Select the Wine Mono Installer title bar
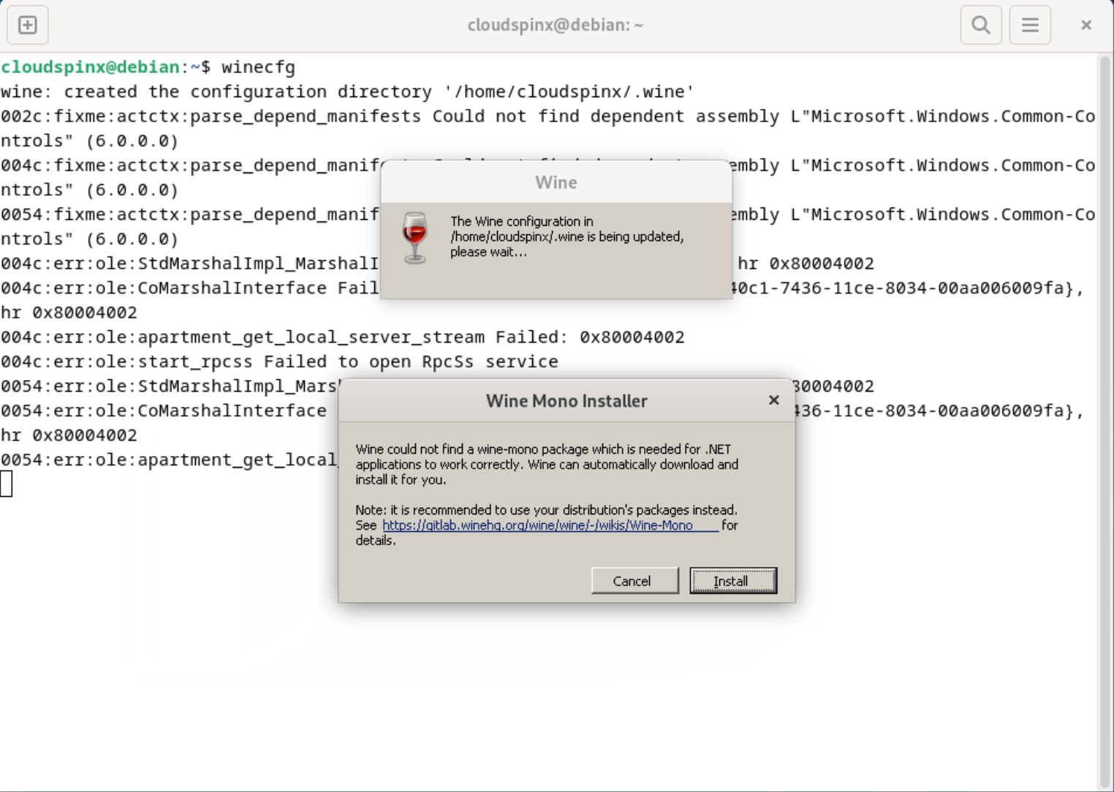The height and width of the screenshot is (792, 1114). 566,400
